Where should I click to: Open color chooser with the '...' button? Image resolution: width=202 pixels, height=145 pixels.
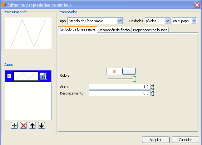pyautogui.click(x=129, y=71)
